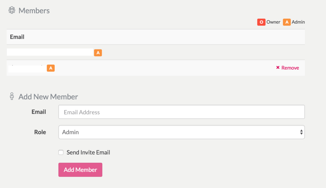The height and width of the screenshot is (188, 326).
Task: Select the first member's redacted email
Action: coord(50,52)
